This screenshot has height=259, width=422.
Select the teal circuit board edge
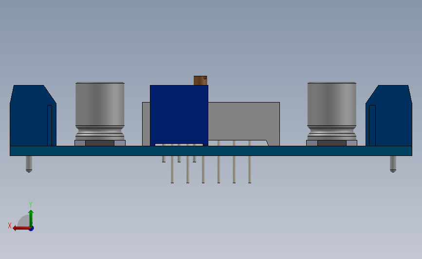(x=211, y=151)
